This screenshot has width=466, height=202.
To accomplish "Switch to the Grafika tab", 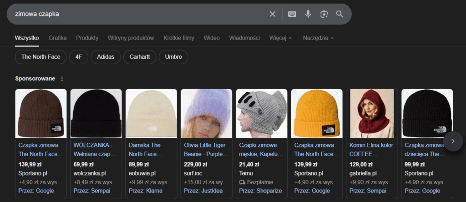I will (x=58, y=38).
